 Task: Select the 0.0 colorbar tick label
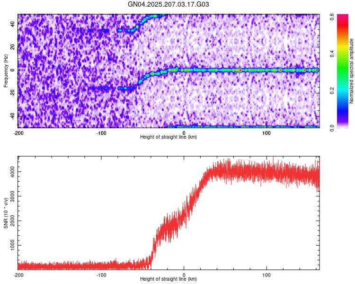(332, 128)
